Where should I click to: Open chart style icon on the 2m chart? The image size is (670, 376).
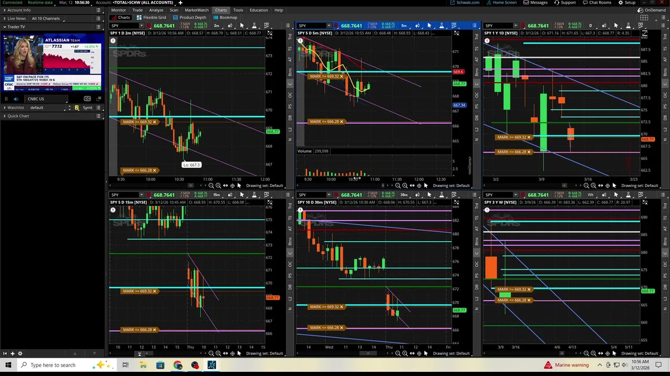[x=229, y=26]
